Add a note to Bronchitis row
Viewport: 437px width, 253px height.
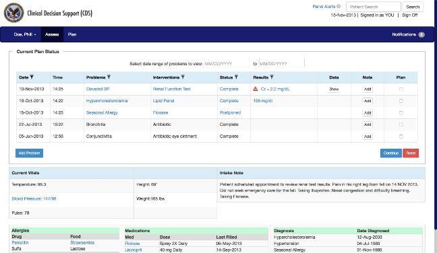(368, 124)
